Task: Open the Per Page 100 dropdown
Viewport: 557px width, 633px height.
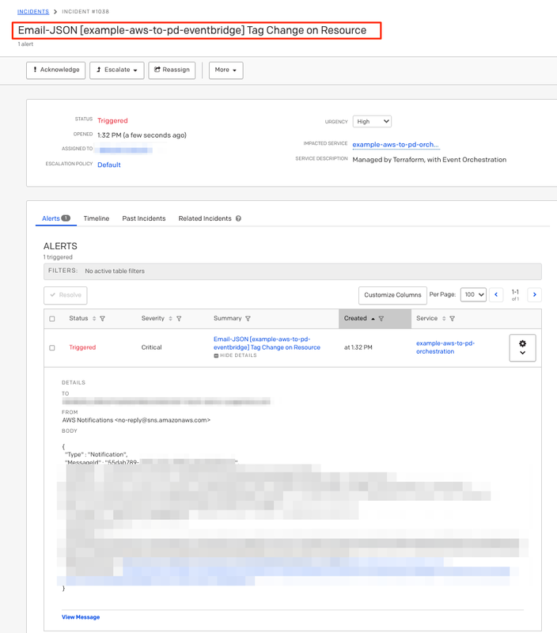Action: pos(473,294)
